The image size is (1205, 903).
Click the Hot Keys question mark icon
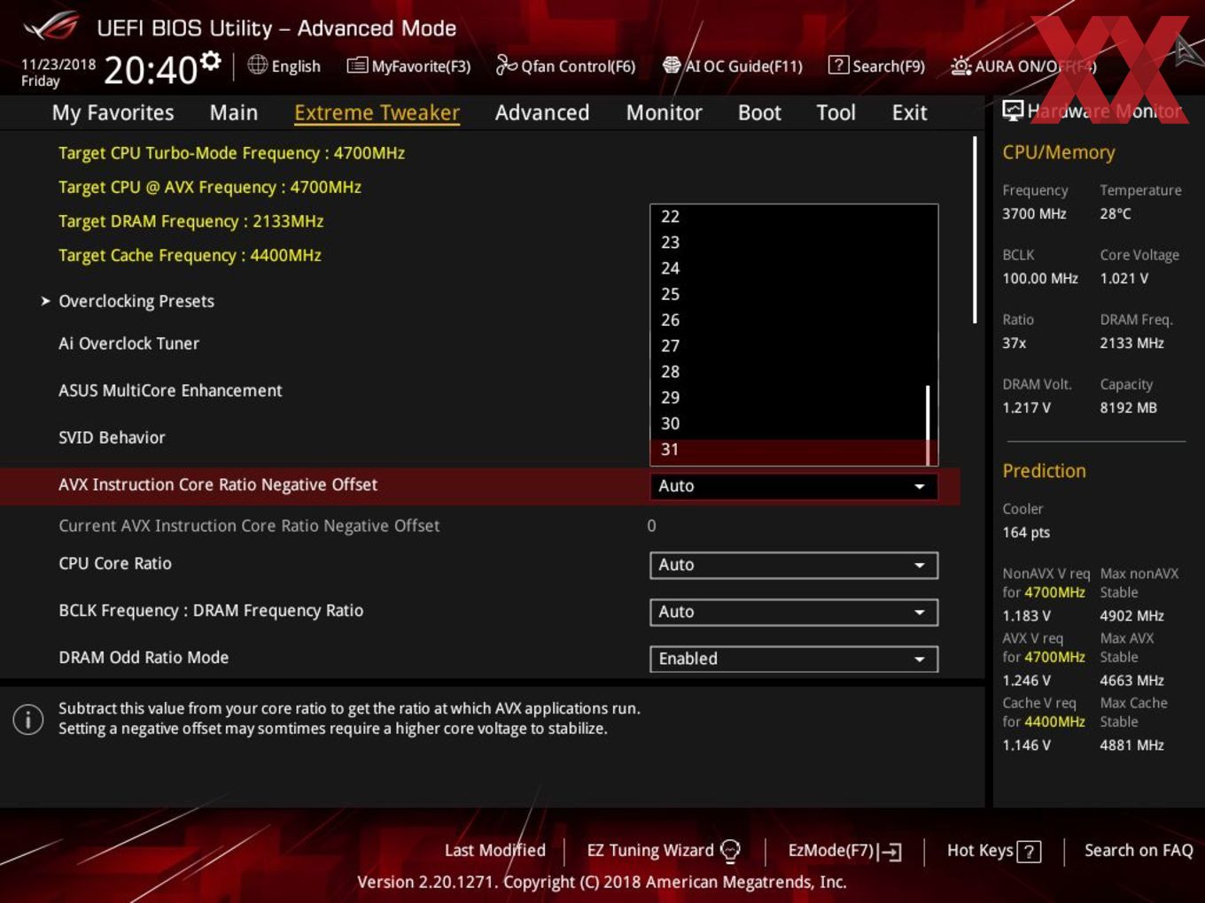point(1029,852)
